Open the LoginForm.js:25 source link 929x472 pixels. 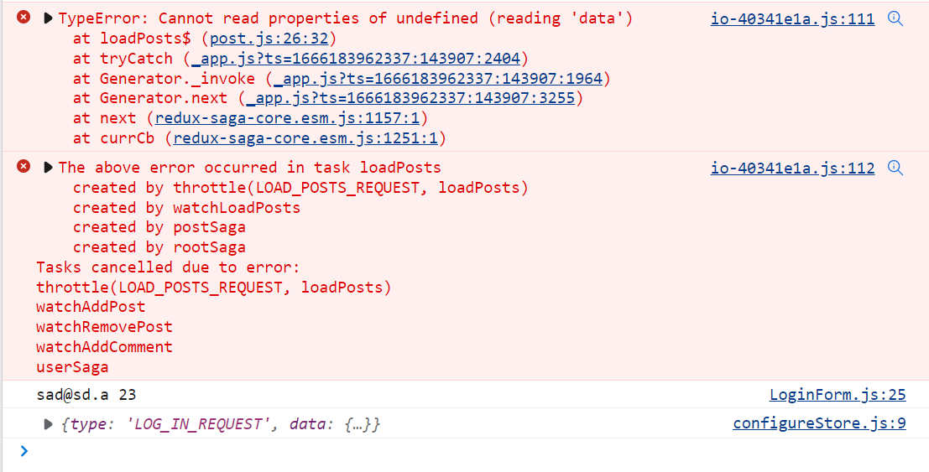coord(838,394)
